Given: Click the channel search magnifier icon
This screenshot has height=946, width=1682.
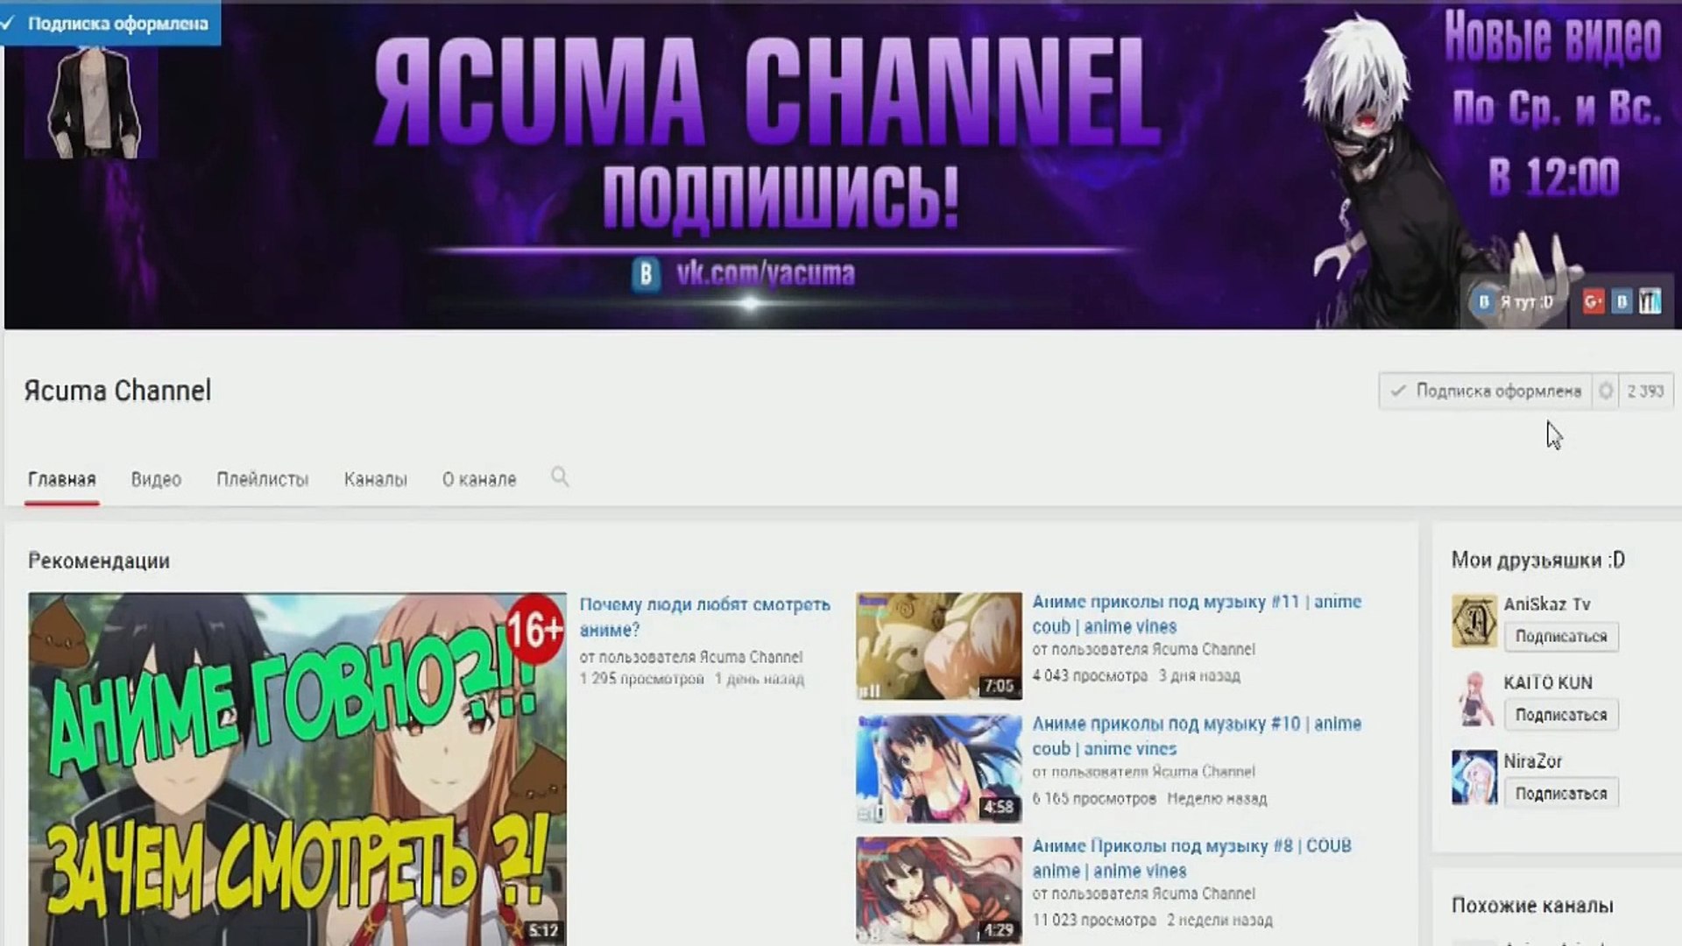Looking at the screenshot, I should pos(560,477).
